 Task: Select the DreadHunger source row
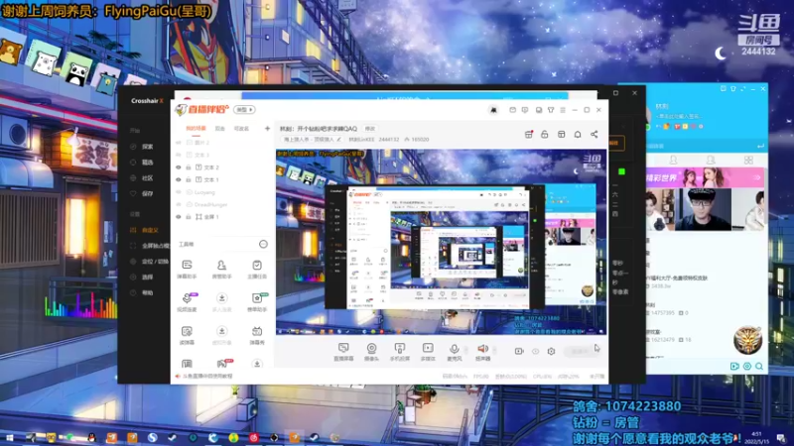222,205
